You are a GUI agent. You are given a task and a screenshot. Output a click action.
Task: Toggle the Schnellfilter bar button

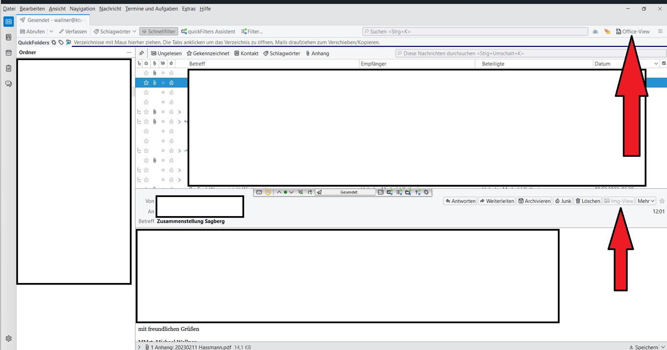pyautogui.click(x=159, y=31)
